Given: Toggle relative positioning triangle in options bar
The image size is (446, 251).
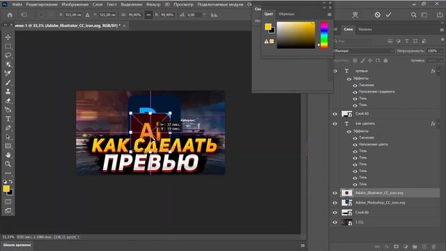Looking at the screenshot, I should (88, 15).
